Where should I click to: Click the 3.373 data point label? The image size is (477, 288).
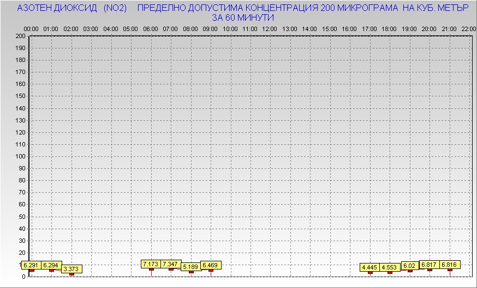71,269
